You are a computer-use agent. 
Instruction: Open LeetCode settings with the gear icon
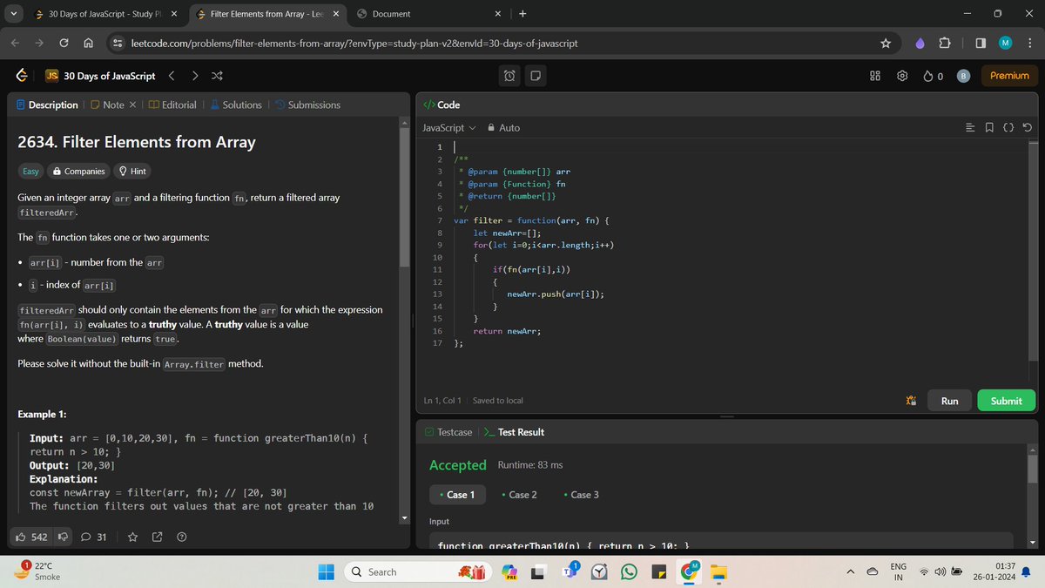coord(902,76)
